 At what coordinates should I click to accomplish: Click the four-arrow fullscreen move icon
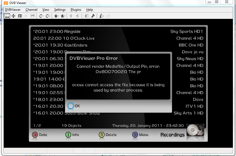click(x=13, y=16)
